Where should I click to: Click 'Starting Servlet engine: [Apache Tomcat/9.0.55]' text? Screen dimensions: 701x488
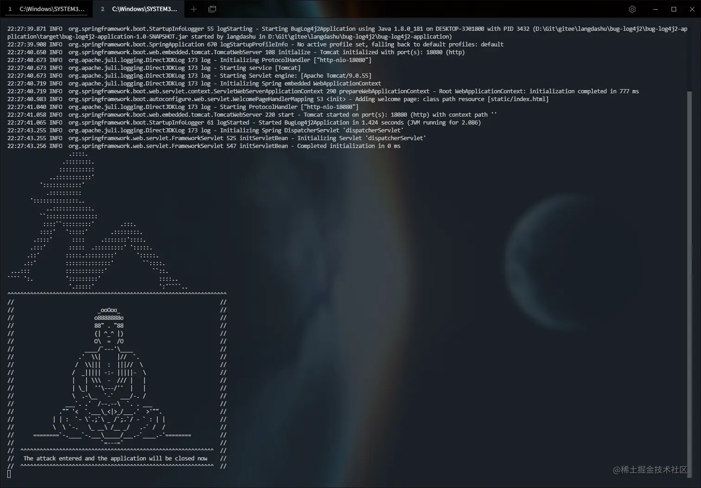(296, 76)
